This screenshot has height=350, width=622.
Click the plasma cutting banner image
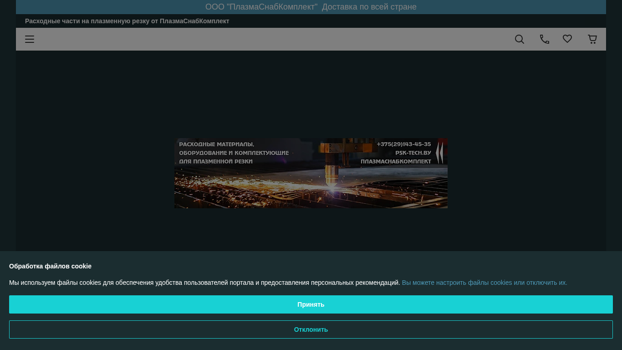311,173
